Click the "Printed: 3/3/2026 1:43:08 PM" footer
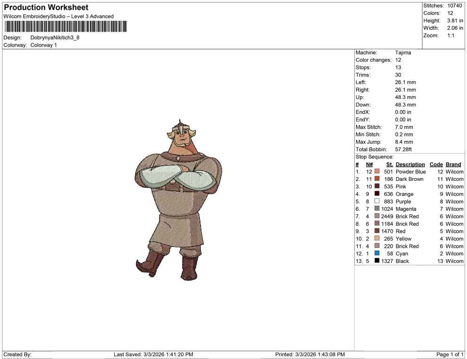Image resolution: width=467 pixels, height=359 pixels. click(310, 354)
